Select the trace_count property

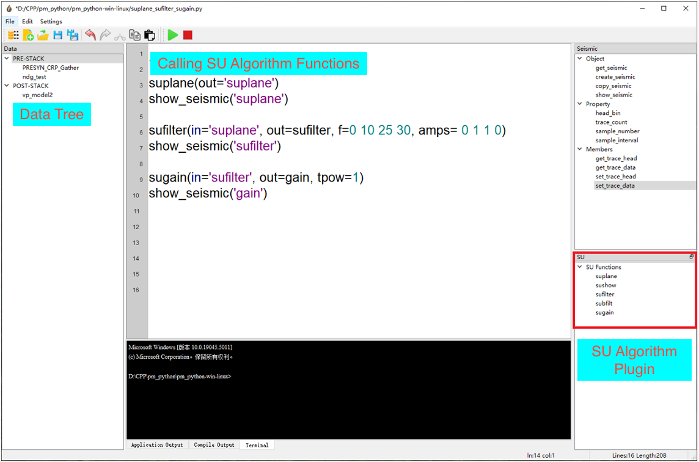(x=611, y=122)
